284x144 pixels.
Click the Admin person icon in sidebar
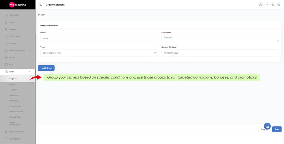click(6, 22)
